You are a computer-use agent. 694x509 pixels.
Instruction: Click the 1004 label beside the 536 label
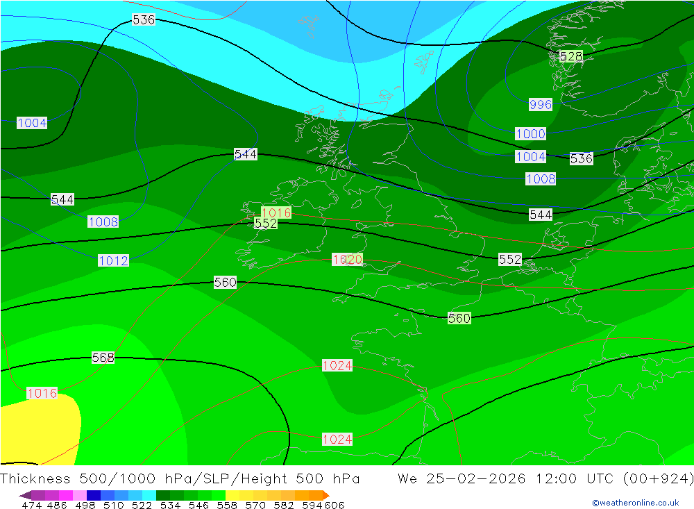point(530,156)
